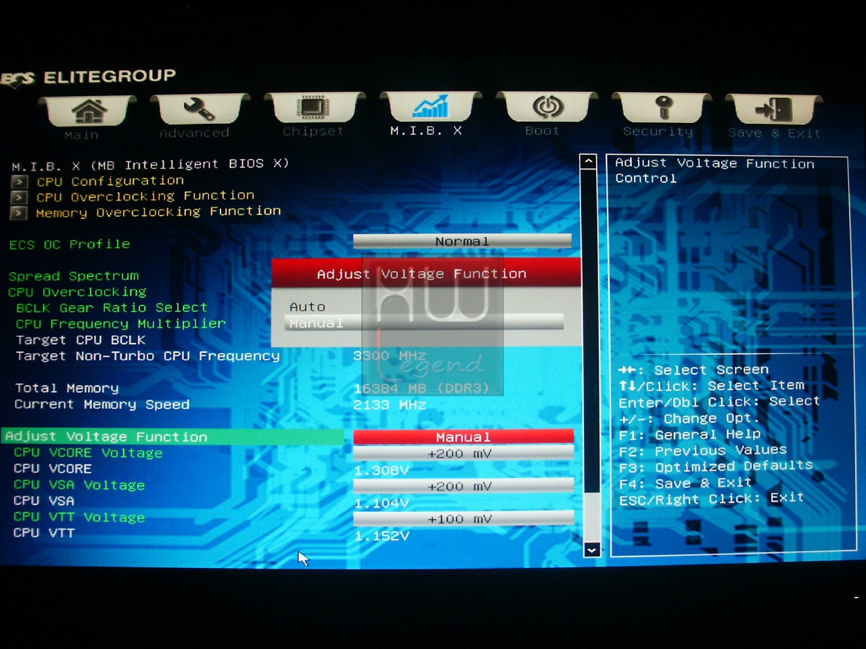Choose Auto in Adjust Voltage popup
The width and height of the screenshot is (866, 649).
click(307, 307)
